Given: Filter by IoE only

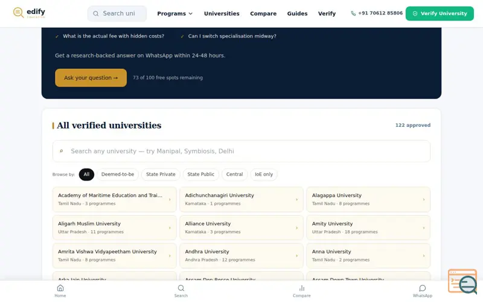Looking at the screenshot, I should tap(264, 175).
